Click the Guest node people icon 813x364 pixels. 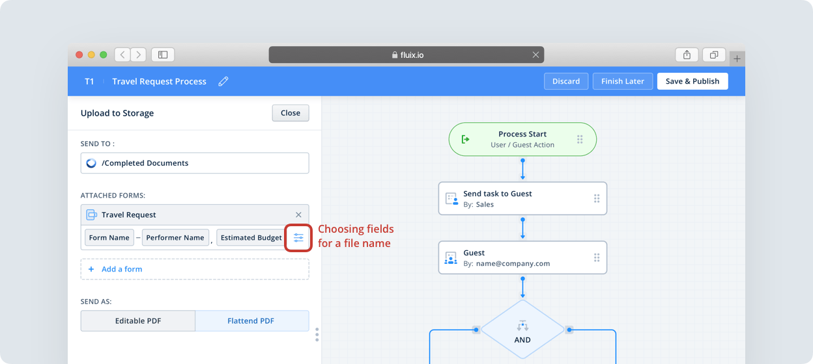(451, 258)
